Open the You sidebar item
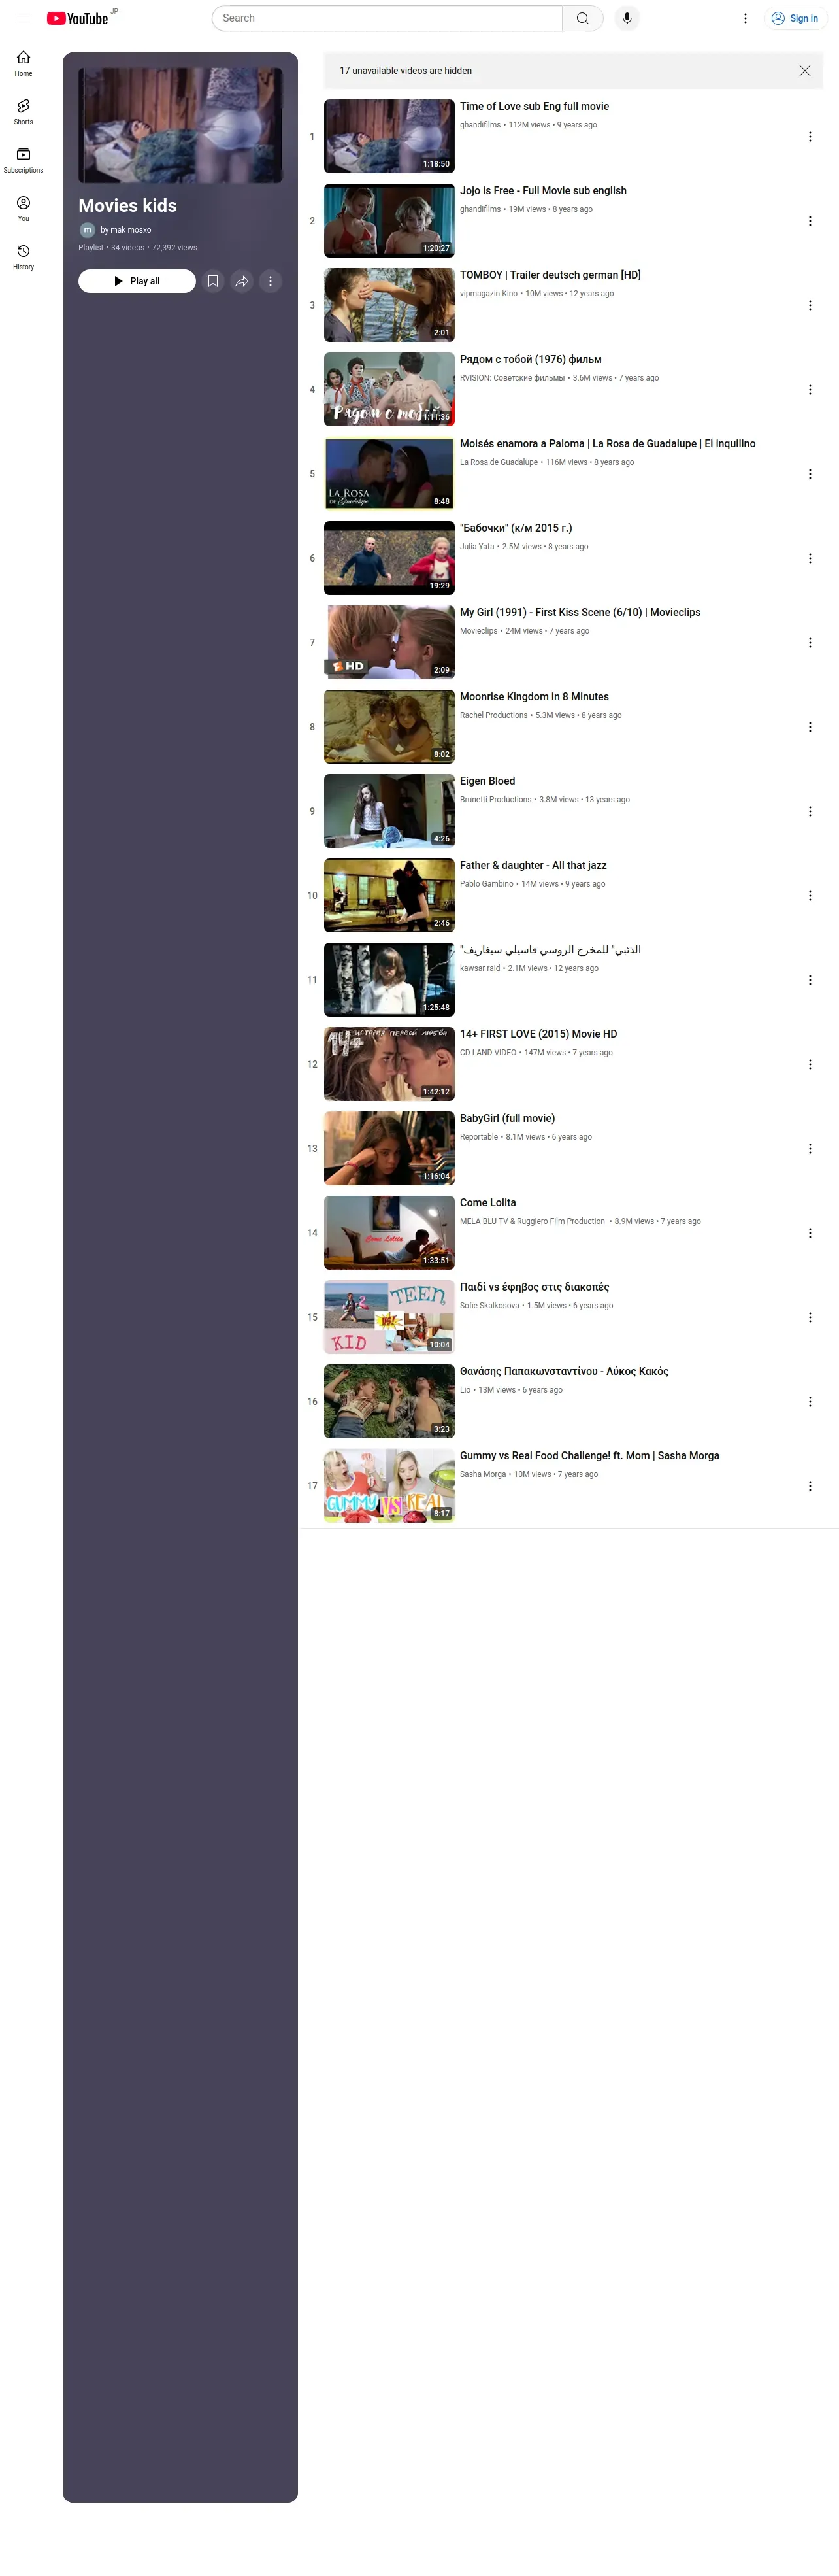 (23, 208)
